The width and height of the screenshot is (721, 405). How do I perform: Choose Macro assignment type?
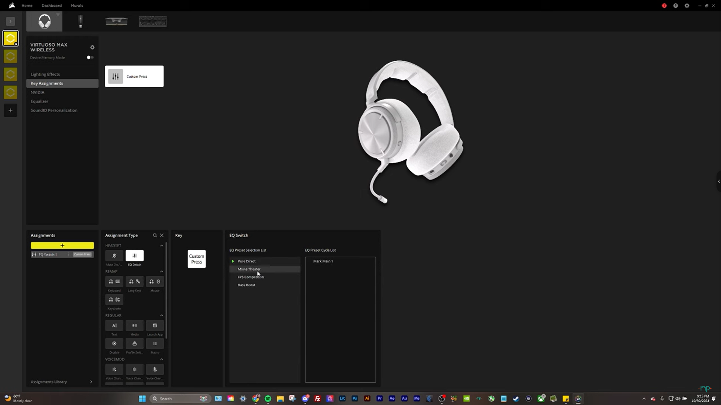(x=155, y=343)
